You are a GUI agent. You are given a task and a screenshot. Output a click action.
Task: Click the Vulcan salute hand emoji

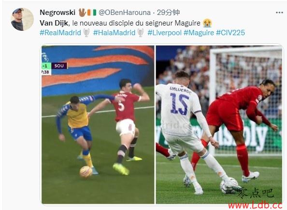(82, 13)
